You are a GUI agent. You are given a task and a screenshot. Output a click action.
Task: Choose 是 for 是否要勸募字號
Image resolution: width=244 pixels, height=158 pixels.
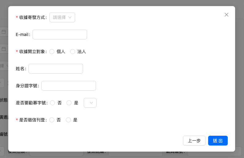click(x=69, y=103)
